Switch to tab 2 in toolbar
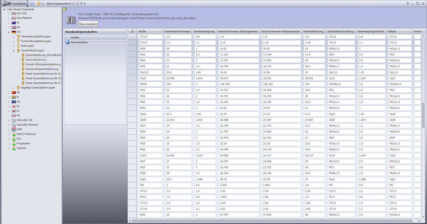Screen dimensions: 427x224 [73, 4]
